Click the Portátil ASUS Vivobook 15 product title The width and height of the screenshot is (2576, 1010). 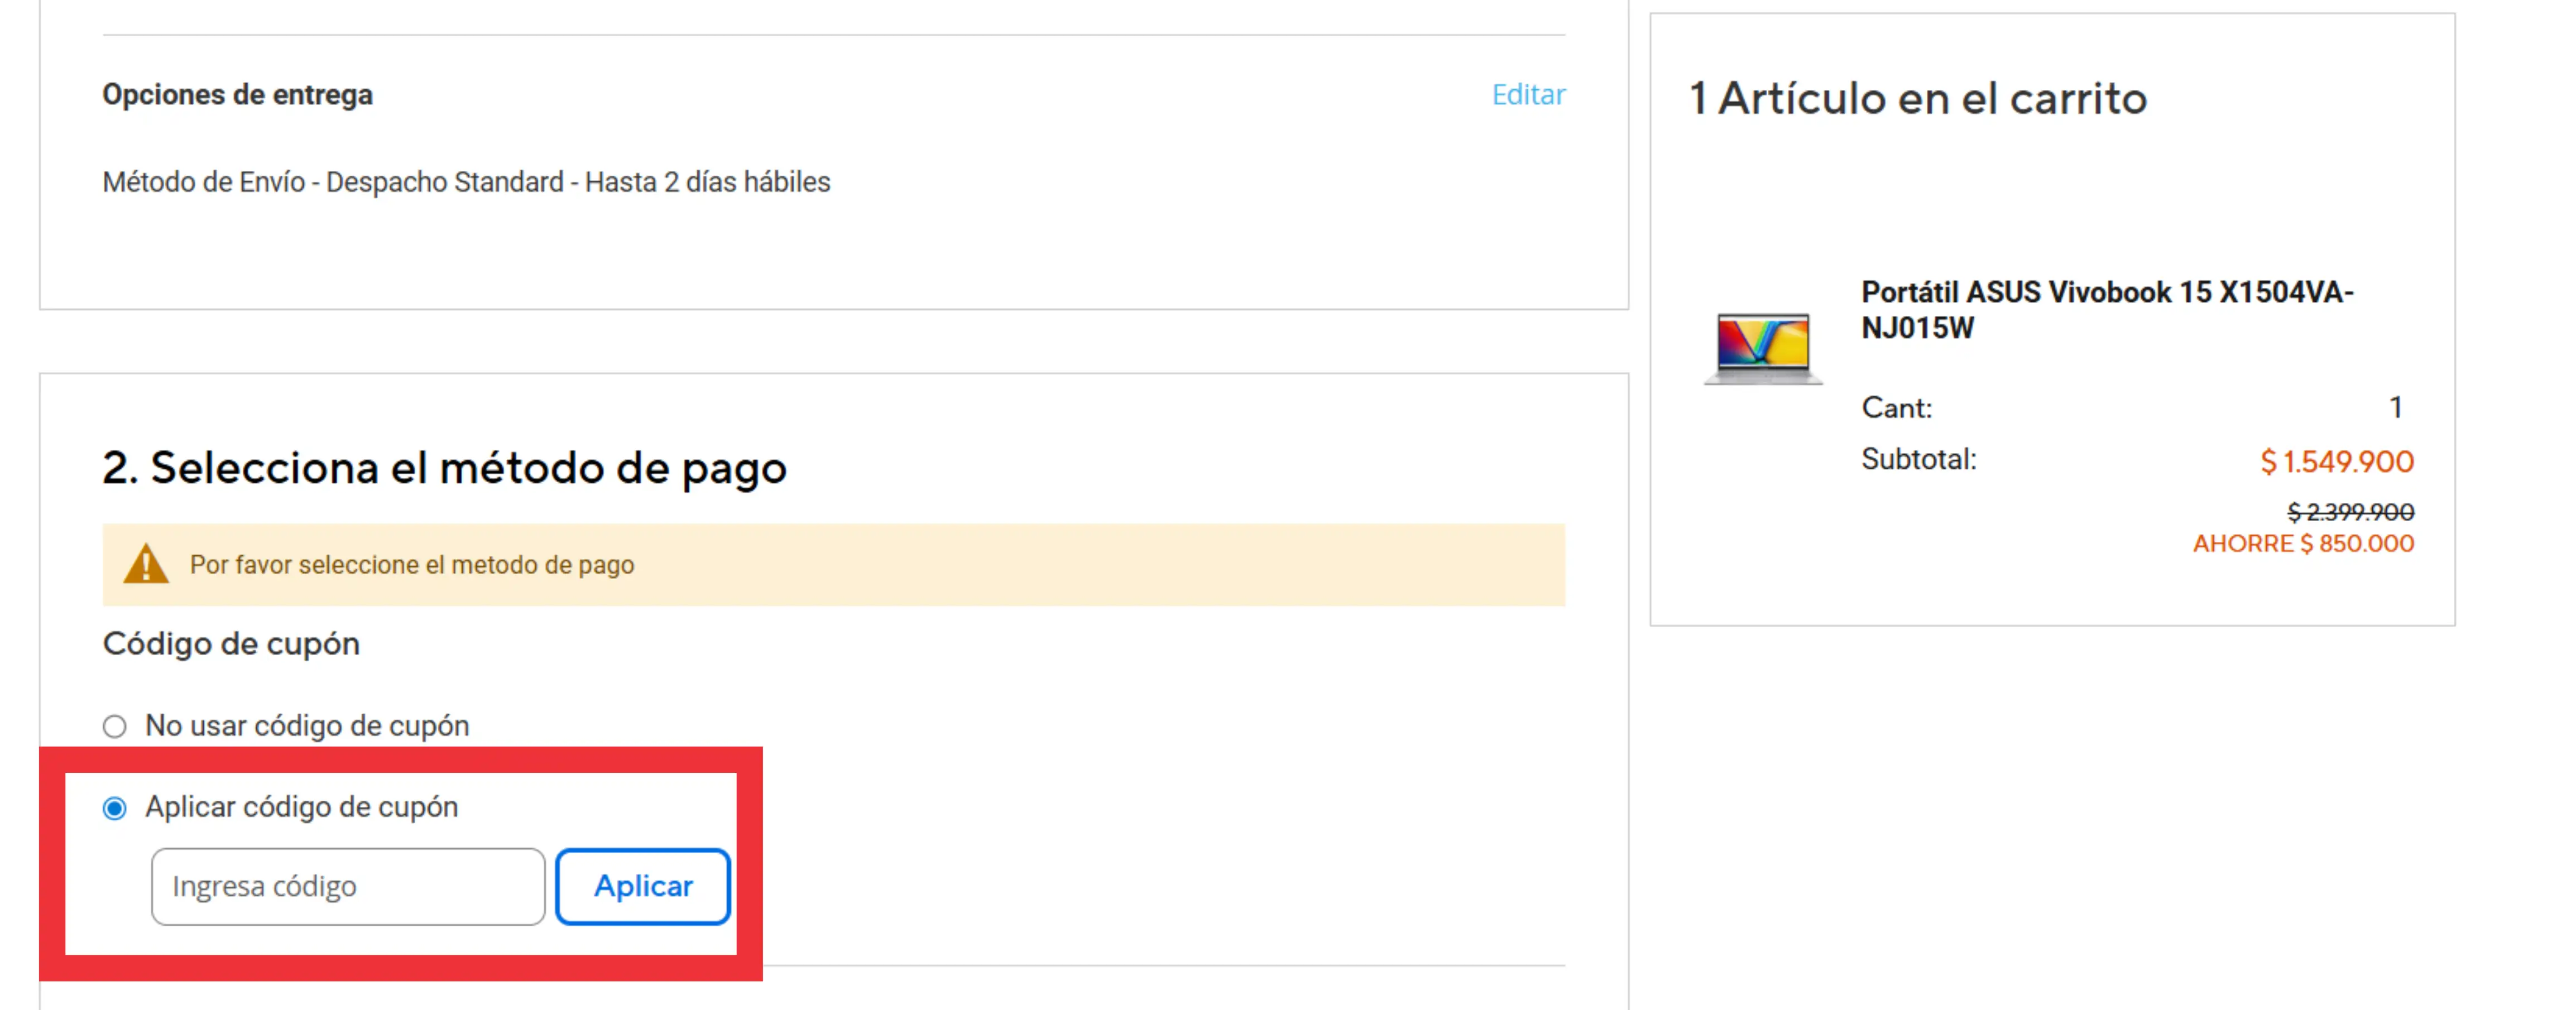(x=2106, y=310)
